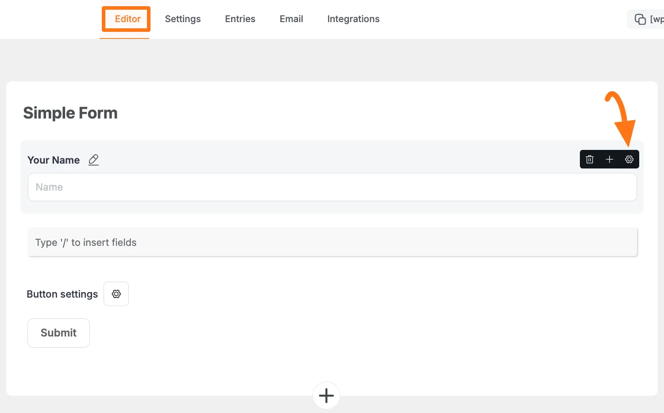The image size is (664, 413).
Task: Click pencil icon to rename Your Name label
Action: 93,160
